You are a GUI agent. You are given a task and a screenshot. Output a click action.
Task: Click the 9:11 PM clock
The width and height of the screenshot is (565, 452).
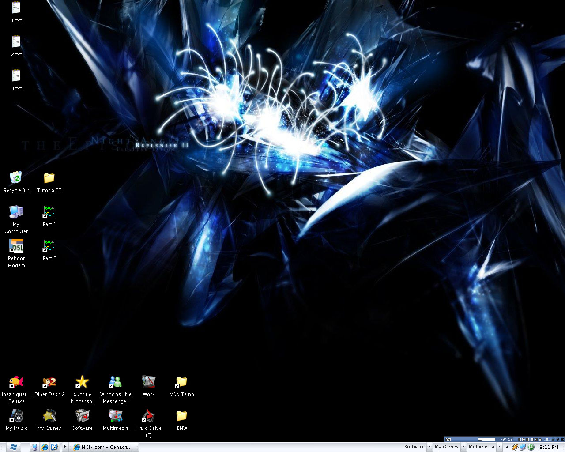click(549, 447)
